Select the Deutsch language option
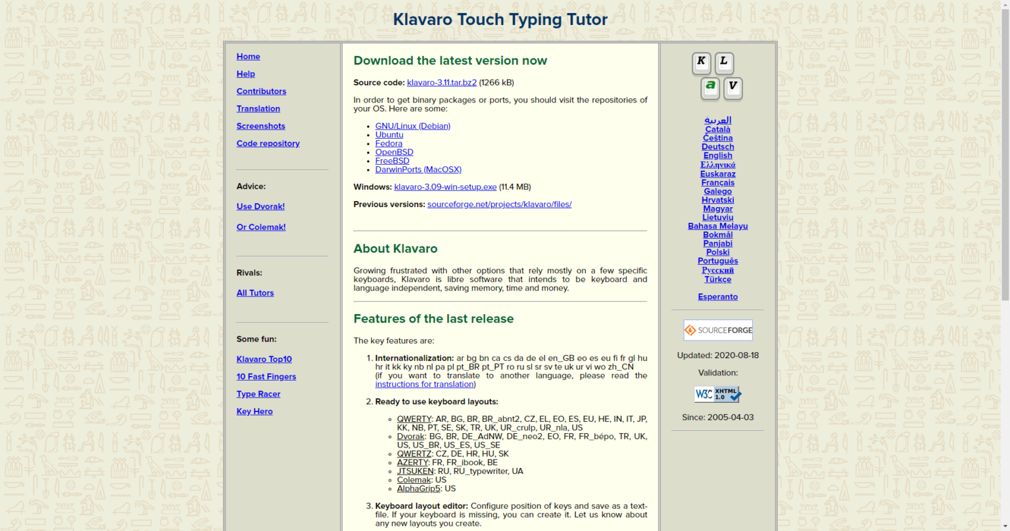Viewport: 1010px width, 531px height. pyautogui.click(x=717, y=147)
